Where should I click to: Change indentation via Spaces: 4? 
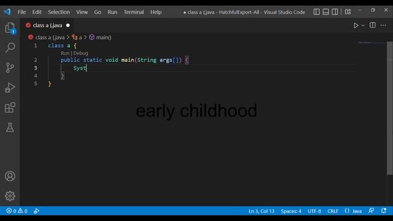pyautogui.click(x=291, y=211)
